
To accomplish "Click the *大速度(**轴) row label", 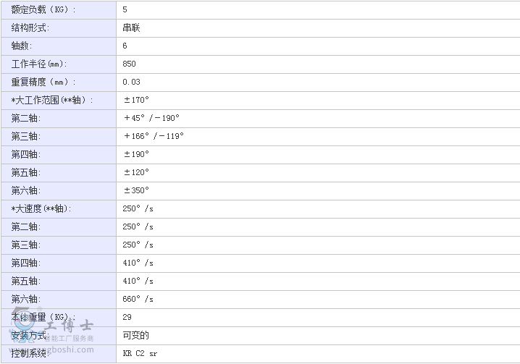I will coord(41,208).
